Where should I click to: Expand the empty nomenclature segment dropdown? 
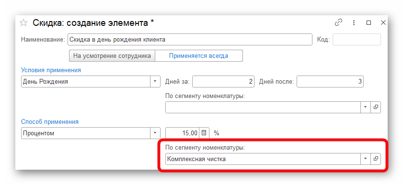(x=365, y=107)
